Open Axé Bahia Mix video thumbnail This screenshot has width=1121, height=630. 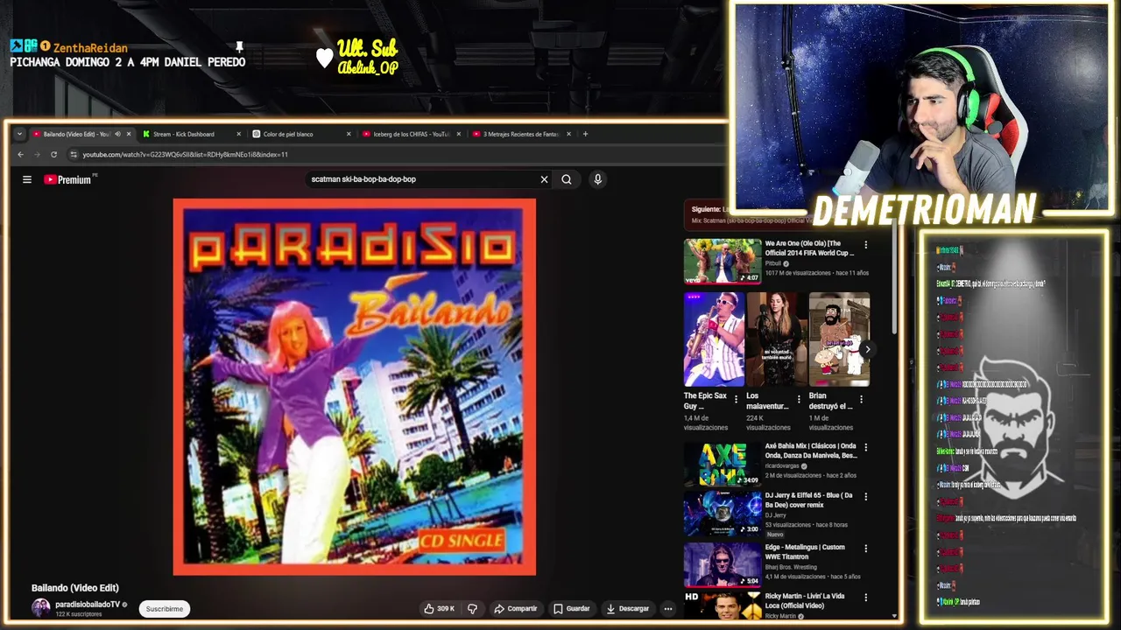723,464
